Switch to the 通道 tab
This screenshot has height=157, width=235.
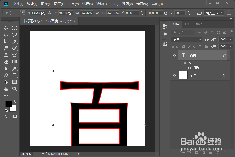(x=187, y=24)
